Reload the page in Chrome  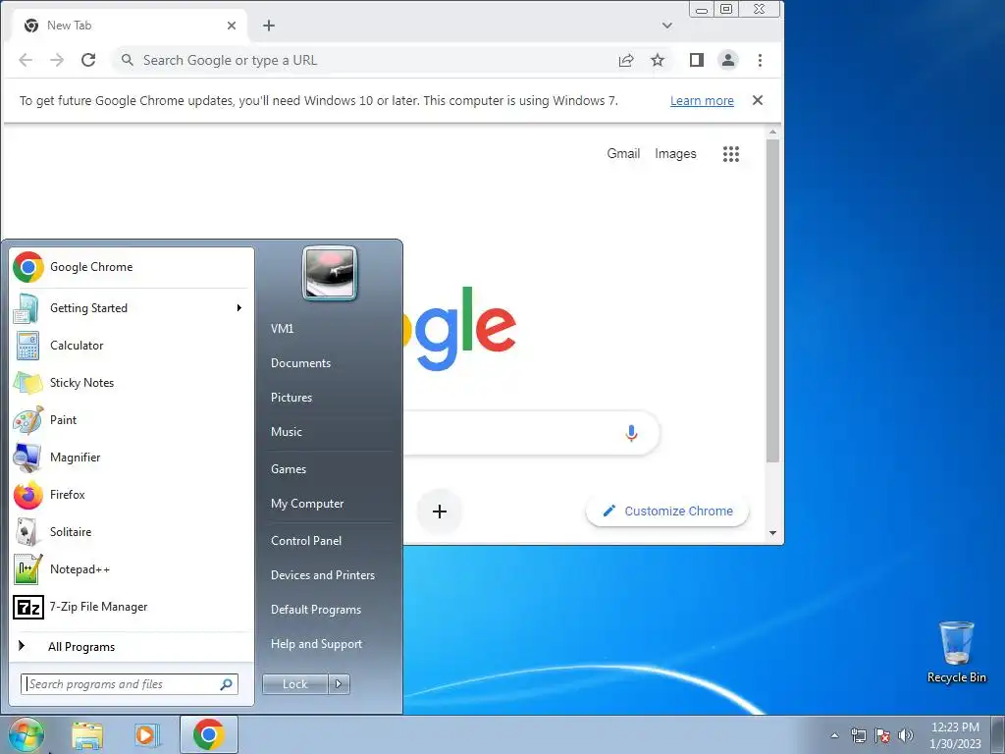tap(88, 60)
